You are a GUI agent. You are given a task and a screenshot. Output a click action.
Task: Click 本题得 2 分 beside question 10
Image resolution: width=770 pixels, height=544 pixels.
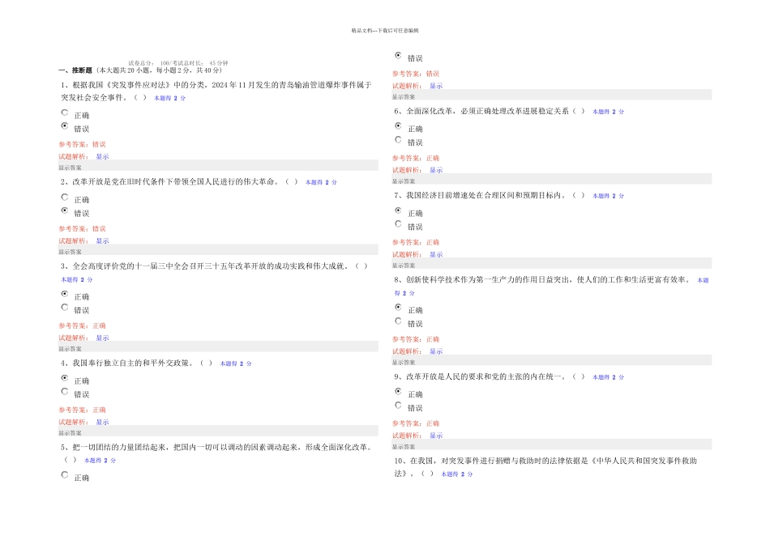click(x=456, y=474)
